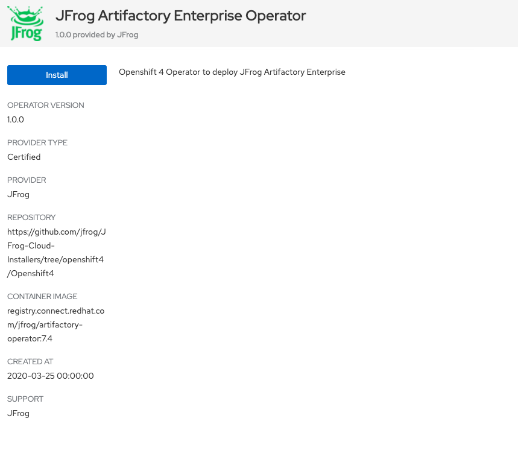This screenshot has height=465, width=518.
Task: Click JFrog under the Support heading
Action: 19,413
